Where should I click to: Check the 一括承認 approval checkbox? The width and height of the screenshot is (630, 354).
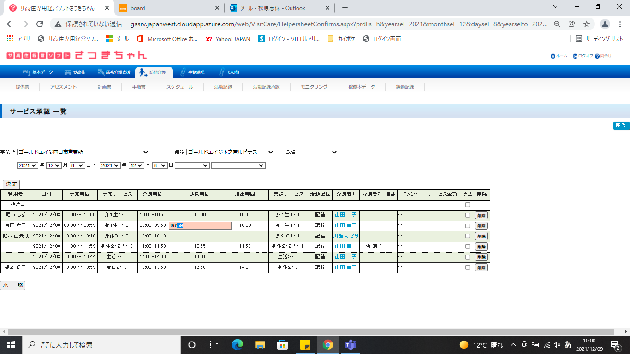[467, 205]
